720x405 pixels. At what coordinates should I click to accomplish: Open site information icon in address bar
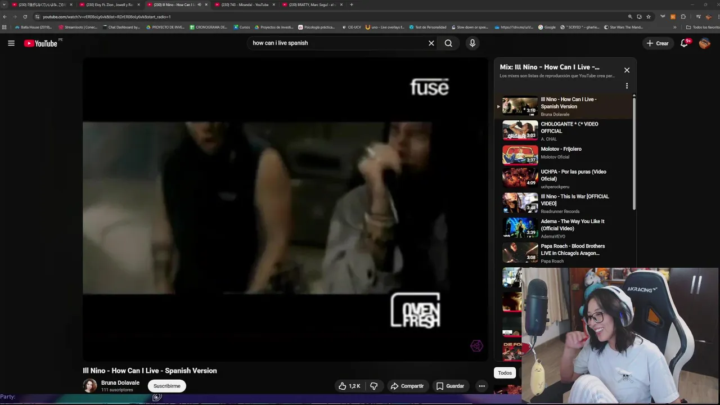37,17
